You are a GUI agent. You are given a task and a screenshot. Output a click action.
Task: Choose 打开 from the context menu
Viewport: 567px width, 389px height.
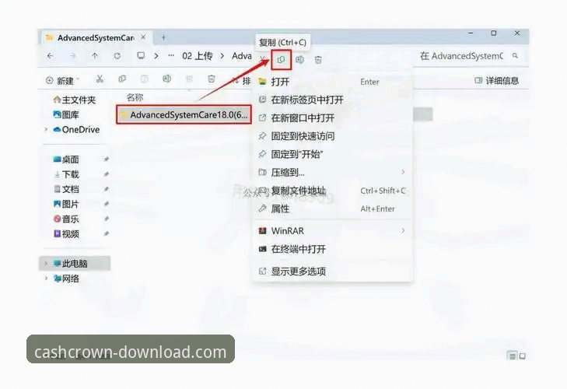(x=333, y=82)
